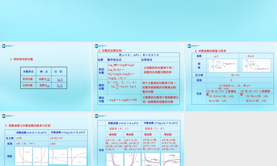This screenshot has width=277, height=166.
Task: Select exponential graph labeled 0<a<1 in slide 5
Action: pyautogui.click(x=24, y=156)
